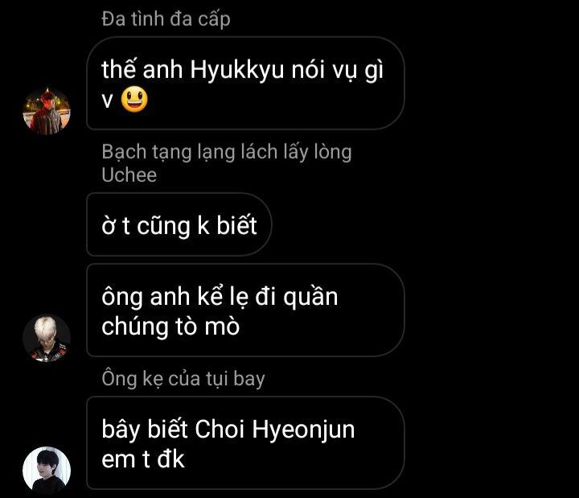Screen dimensions: 579x498
Task: Open the red-hat avatar beside first message
Action: pyautogui.click(x=47, y=111)
